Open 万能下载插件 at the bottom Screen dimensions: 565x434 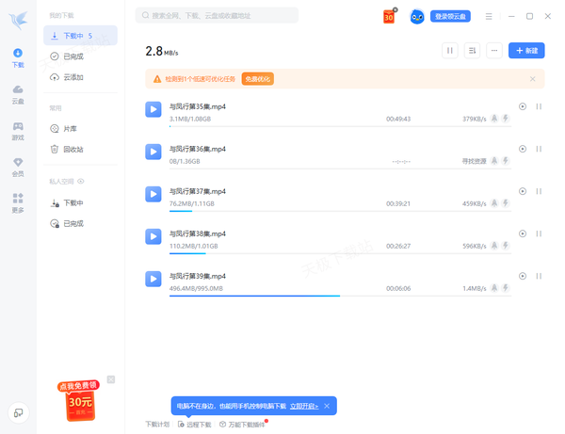[243, 425]
